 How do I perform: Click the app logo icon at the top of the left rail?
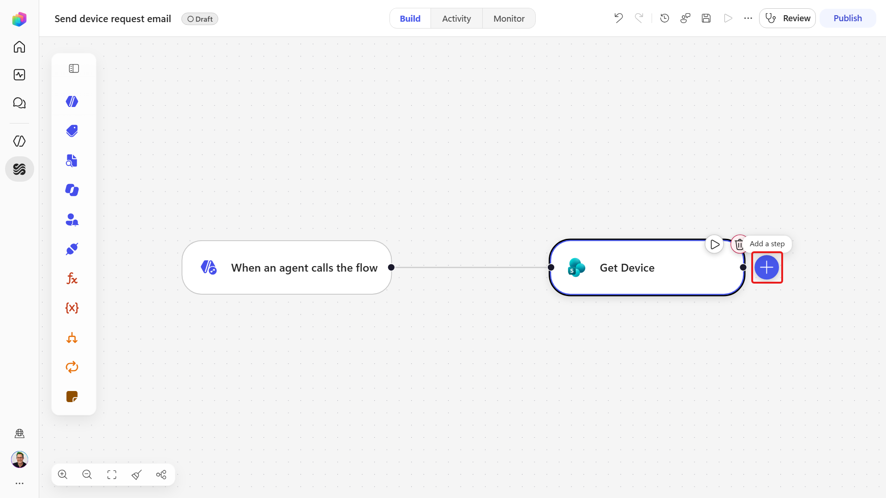19,19
